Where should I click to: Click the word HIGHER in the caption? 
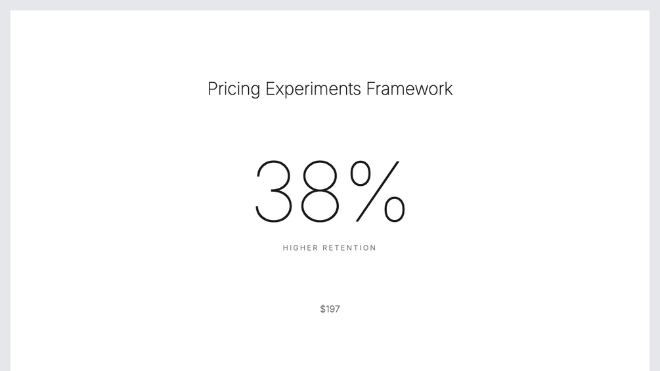click(300, 248)
